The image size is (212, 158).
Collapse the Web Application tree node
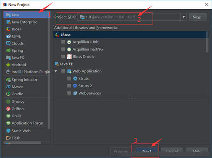(x=56, y=71)
